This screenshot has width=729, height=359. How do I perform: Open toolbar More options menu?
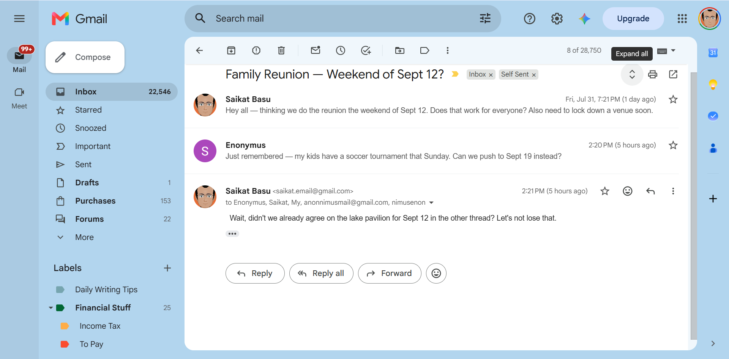448,50
